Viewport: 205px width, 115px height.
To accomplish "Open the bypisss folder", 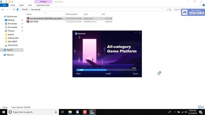I will 11,34.
